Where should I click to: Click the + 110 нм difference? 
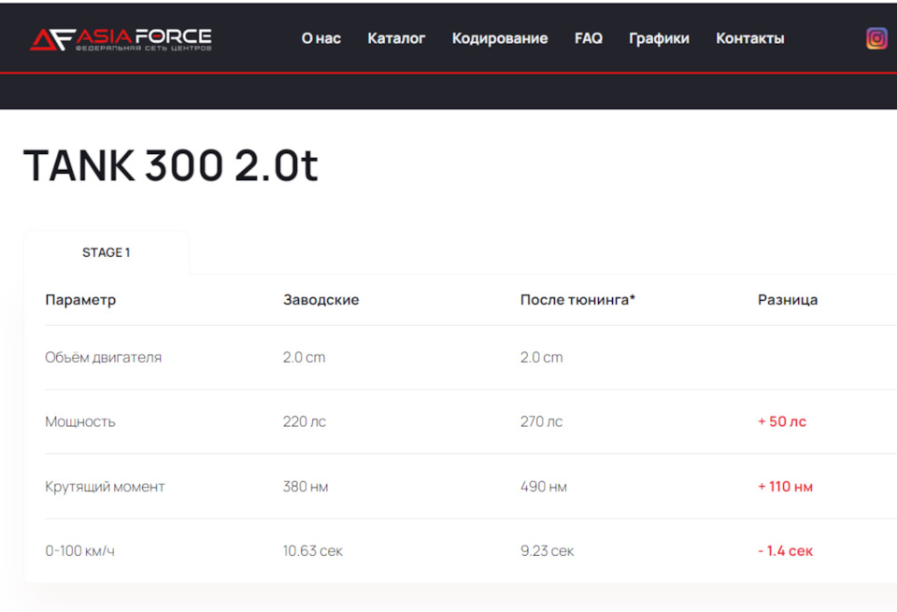click(785, 487)
